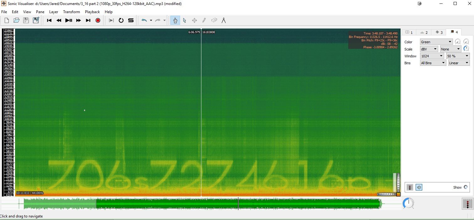Image resolution: width=474 pixels, height=220 pixels.
Task: Click the Record button in the toolbar
Action: 98,20
